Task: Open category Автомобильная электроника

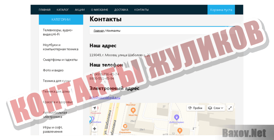Action: [55, 115]
